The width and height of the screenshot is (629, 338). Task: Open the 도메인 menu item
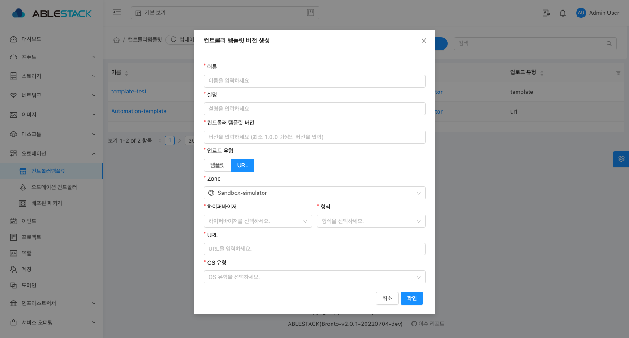(52, 285)
